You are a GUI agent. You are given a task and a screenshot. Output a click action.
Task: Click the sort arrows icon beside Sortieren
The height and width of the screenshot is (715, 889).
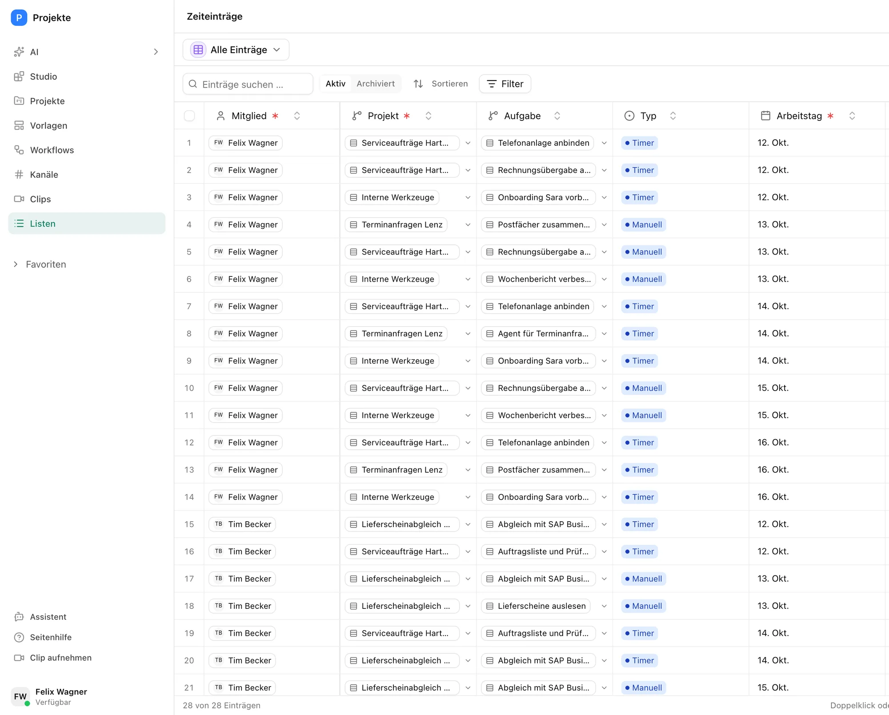tap(418, 84)
